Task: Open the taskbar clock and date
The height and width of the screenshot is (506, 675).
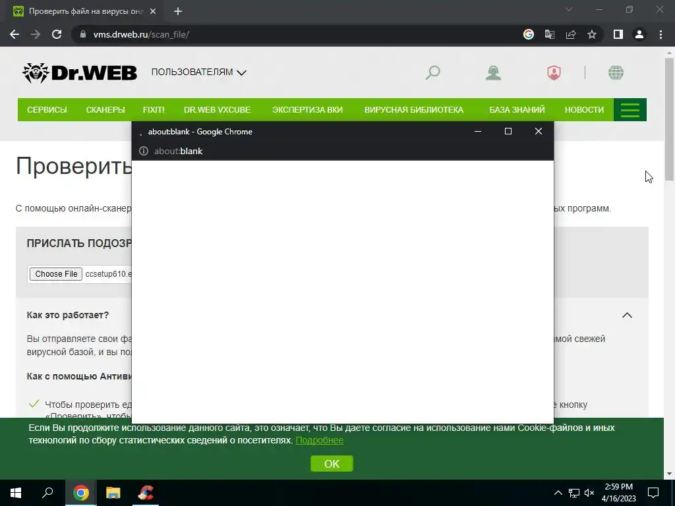Action: pyautogui.click(x=618, y=493)
